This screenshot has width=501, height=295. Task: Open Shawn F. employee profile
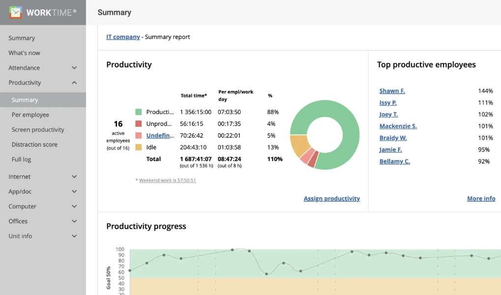point(392,91)
